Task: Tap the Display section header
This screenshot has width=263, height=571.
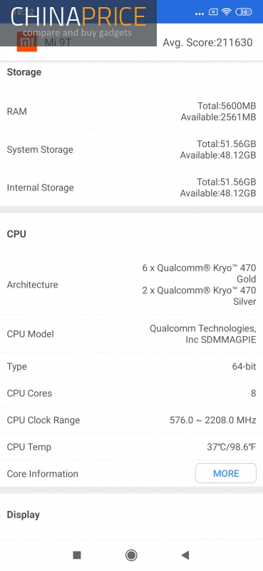Action: [24, 515]
